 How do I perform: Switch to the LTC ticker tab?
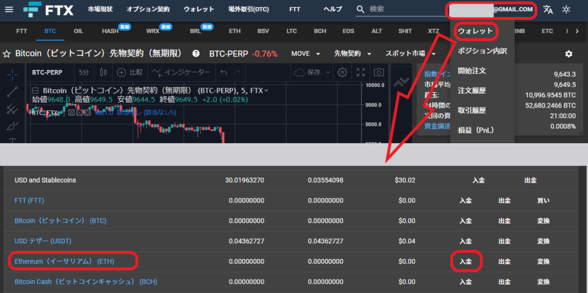[292, 31]
